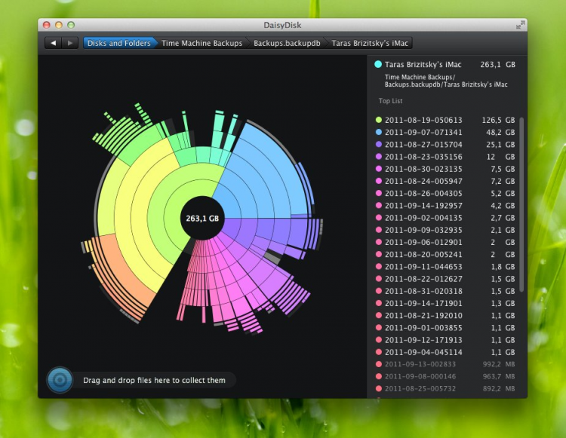Click the back navigation arrow
Image resolution: width=566 pixels, height=438 pixels.
54,43
